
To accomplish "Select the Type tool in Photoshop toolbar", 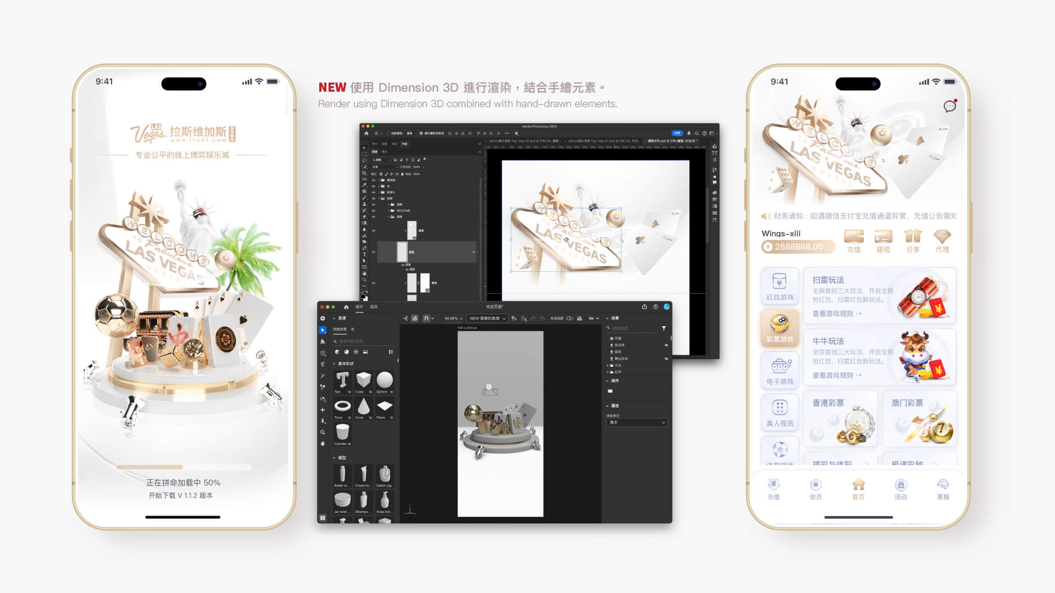I will tap(364, 254).
